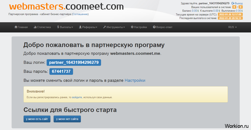
Task: Click the webmasters.coomeet.com logo
Action: click(x=66, y=6)
